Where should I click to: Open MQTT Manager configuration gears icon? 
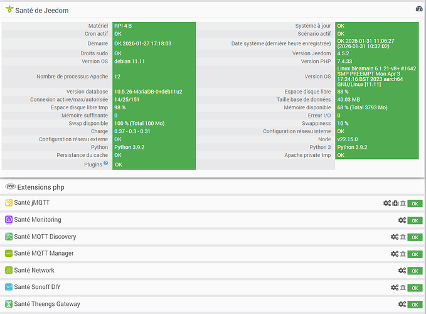point(394,254)
